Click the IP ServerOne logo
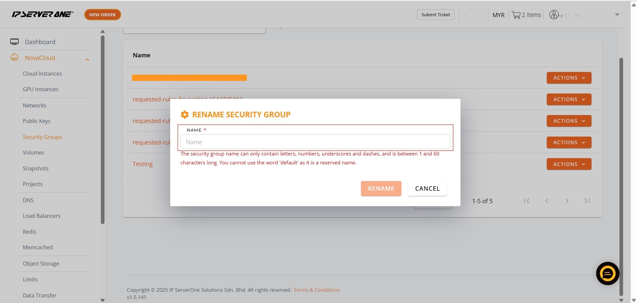This screenshot has width=637, height=303. pos(42,14)
